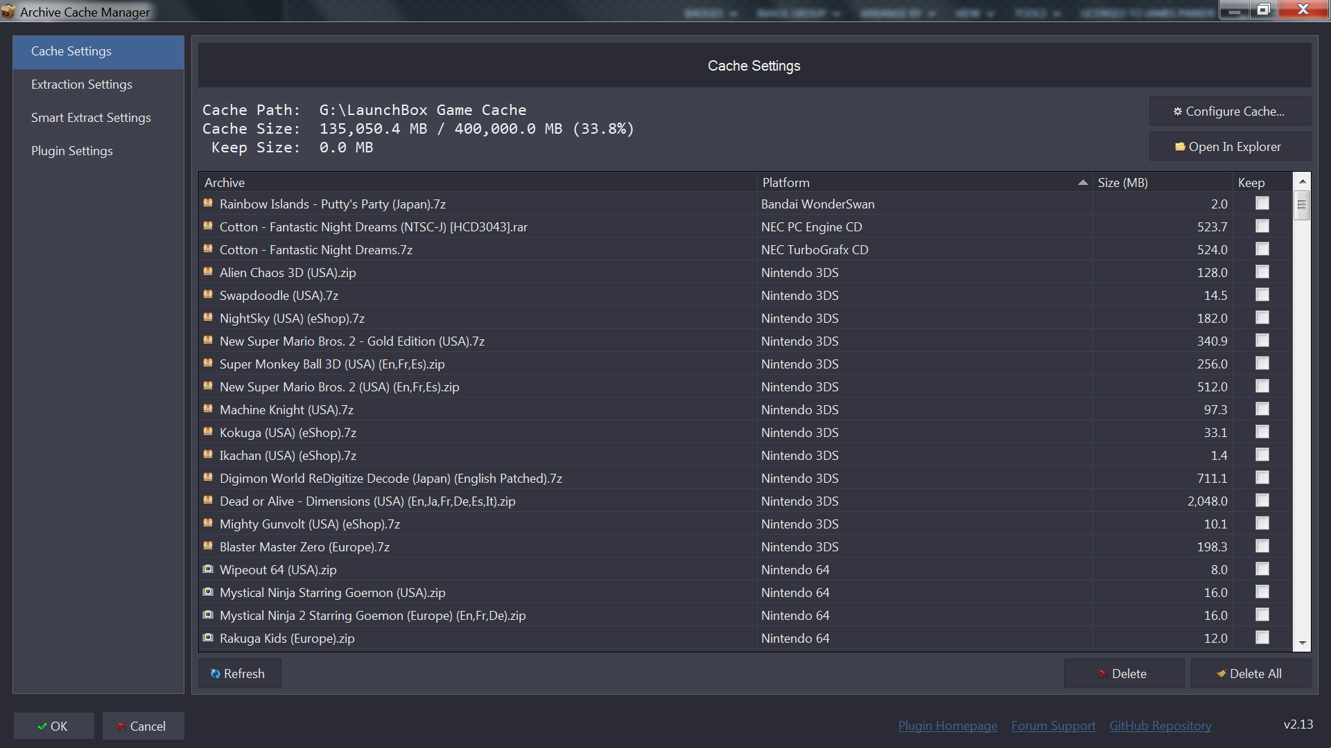
Task: Switch to Extraction Settings
Action: coord(98,84)
